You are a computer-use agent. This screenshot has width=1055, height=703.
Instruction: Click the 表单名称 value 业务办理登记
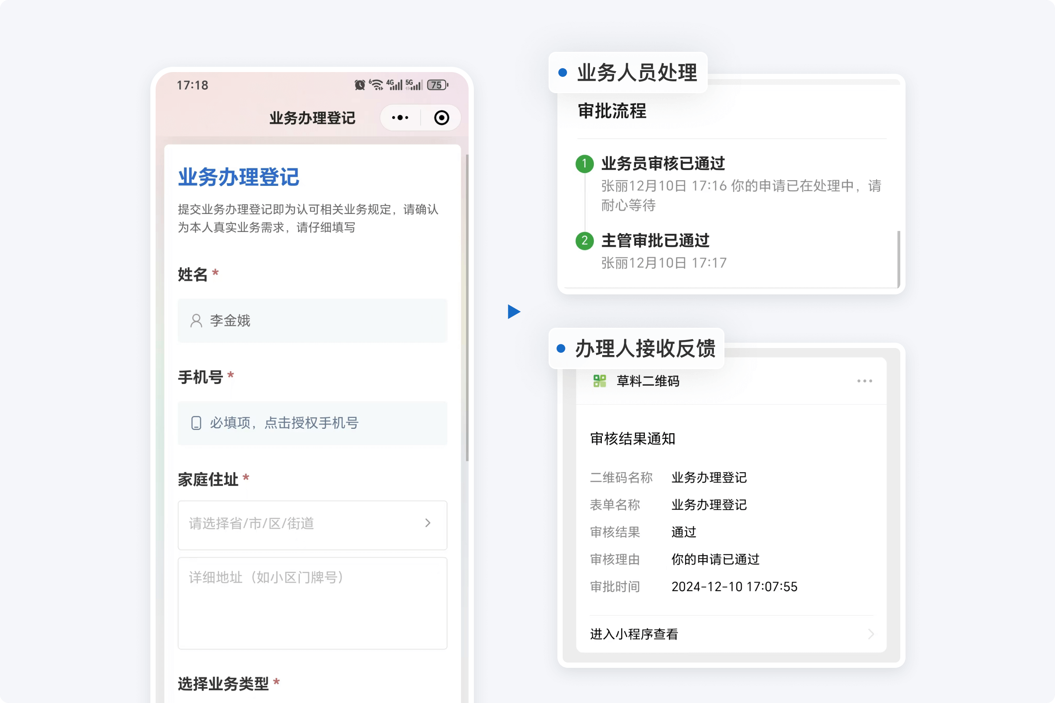[x=709, y=505]
